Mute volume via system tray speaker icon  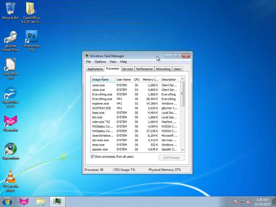[x=249, y=202]
